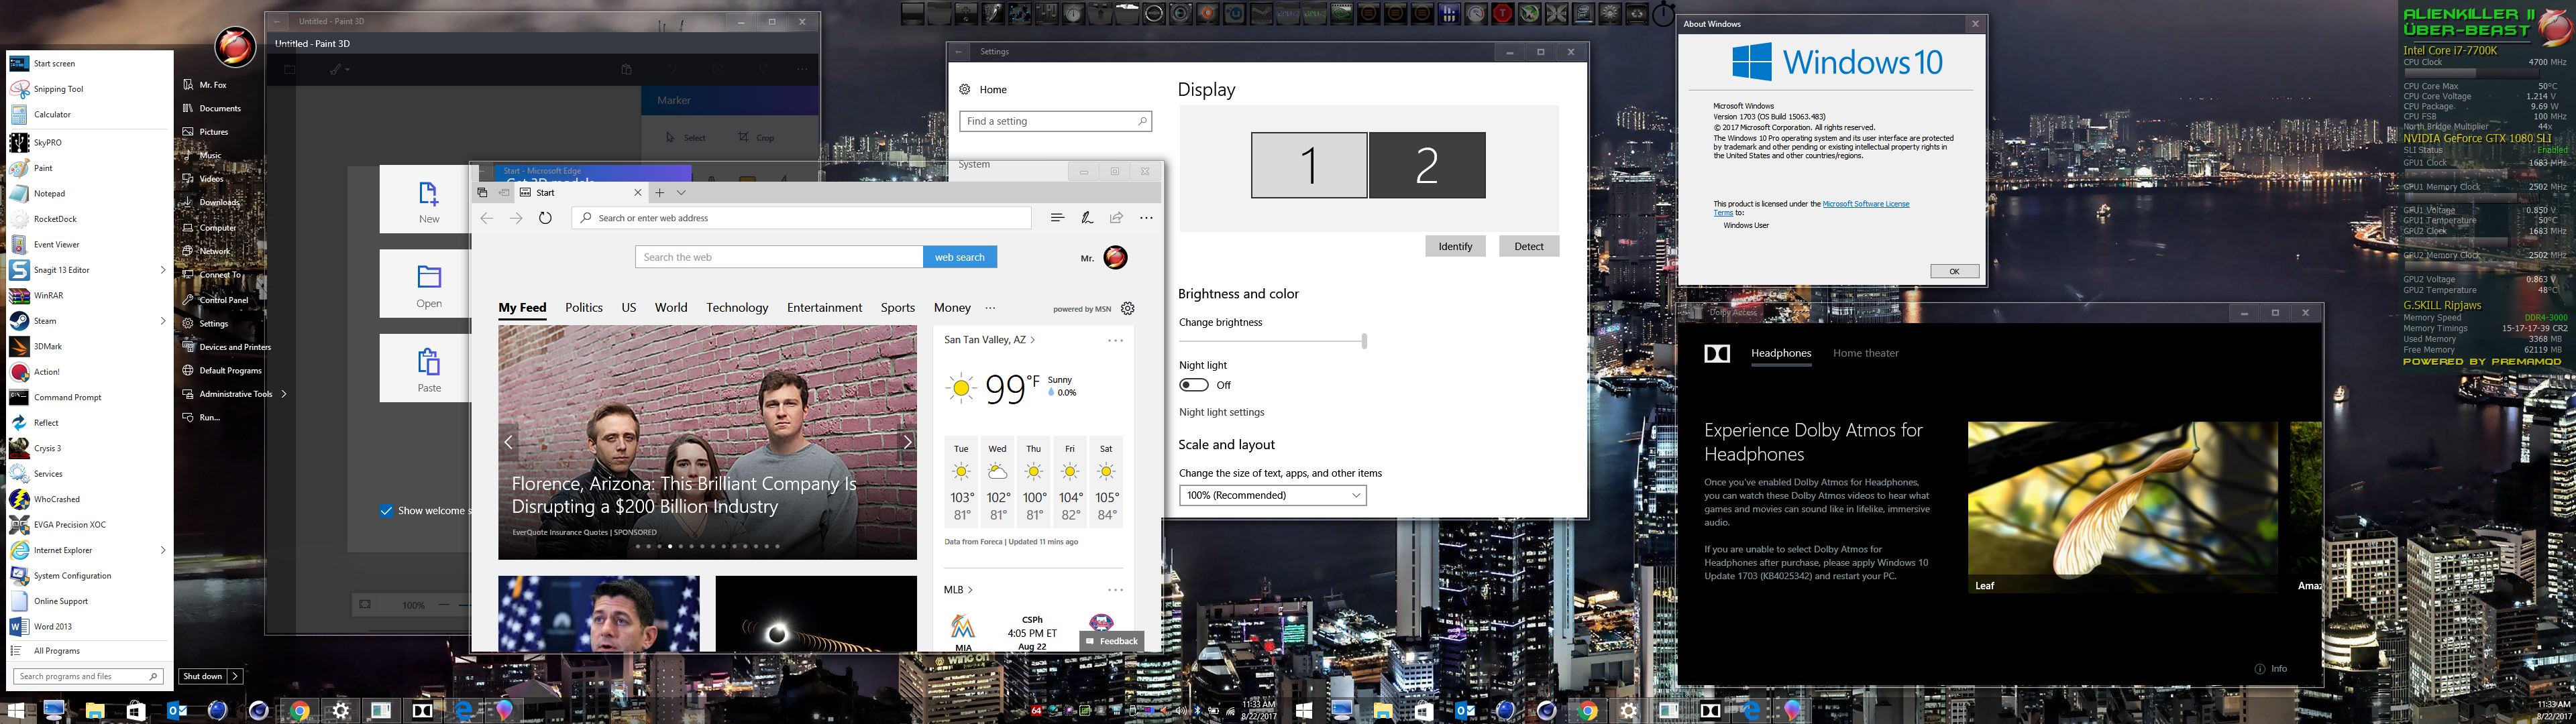Click the Change brightness slider handle
Screen dimensions: 2576x724
click(1364, 341)
